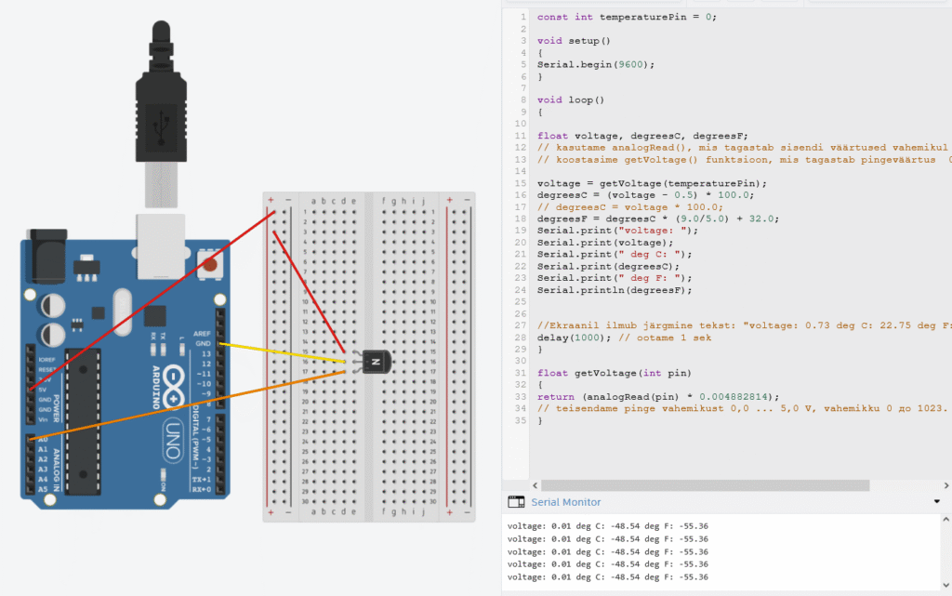Select the black temperature sensor on breadboard
The image size is (952, 596).
(375, 361)
